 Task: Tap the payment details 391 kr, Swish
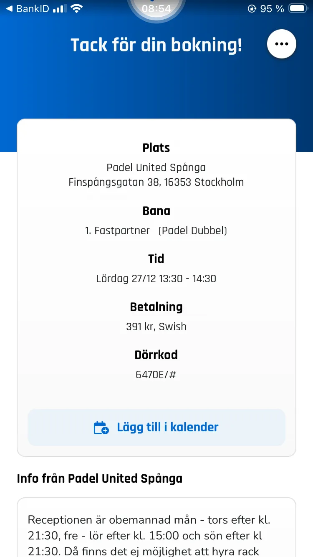tap(156, 327)
